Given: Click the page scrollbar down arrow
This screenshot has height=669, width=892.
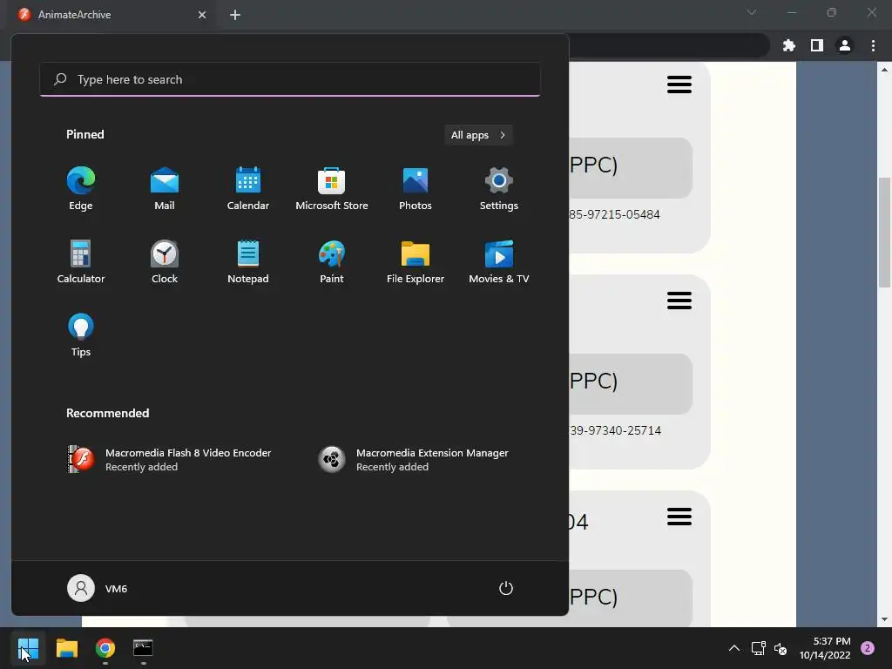Looking at the screenshot, I should pyautogui.click(x=884, y=619).
